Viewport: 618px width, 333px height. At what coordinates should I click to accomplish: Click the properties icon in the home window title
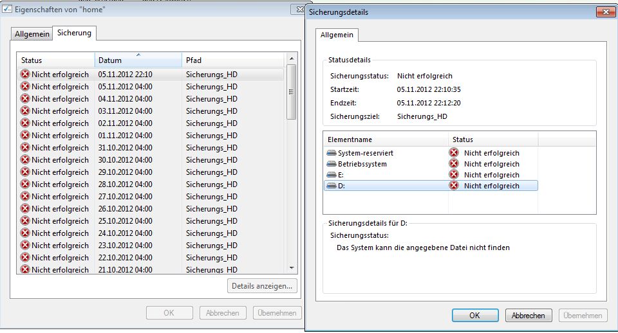pos(8,10)
